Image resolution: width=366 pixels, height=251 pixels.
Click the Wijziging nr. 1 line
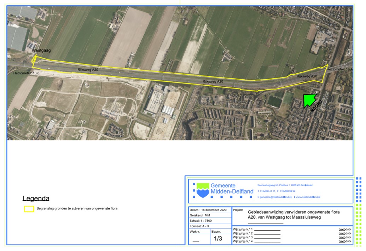point(257,230)
